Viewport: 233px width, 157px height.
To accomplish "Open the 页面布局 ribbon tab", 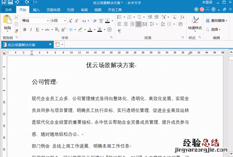I will coord(53,10).
